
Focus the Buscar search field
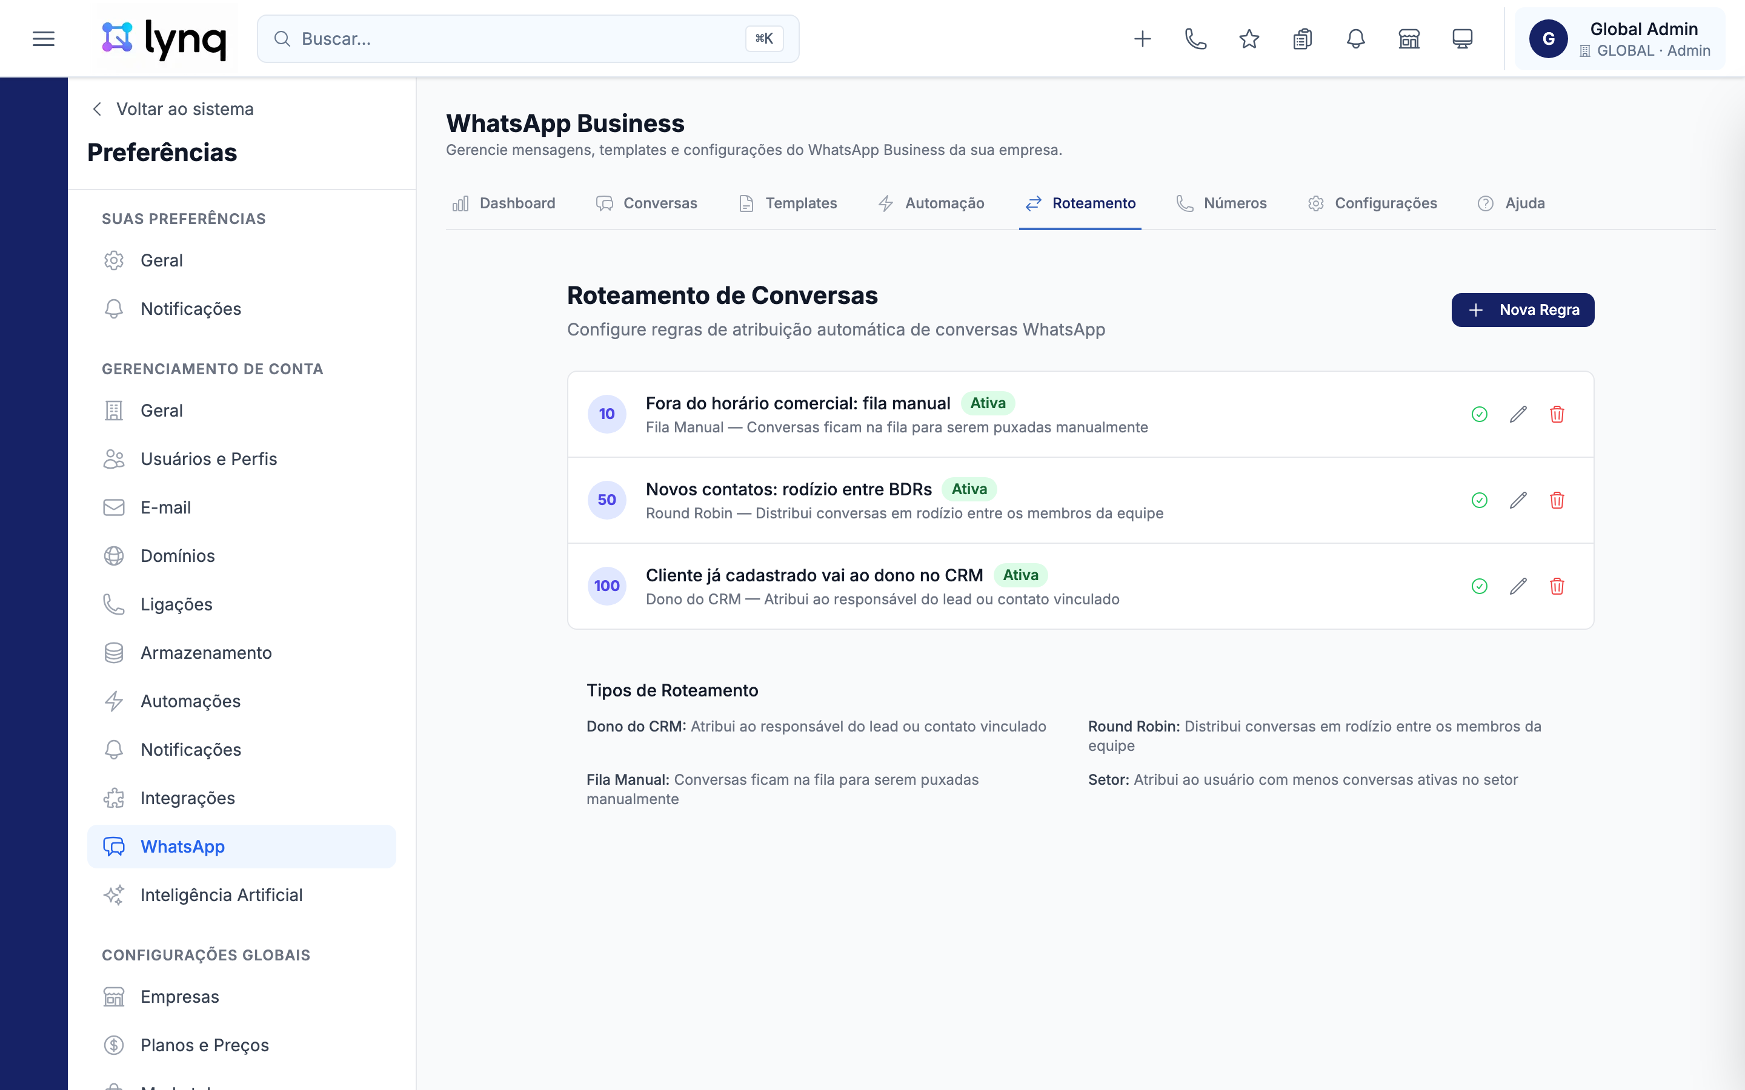point(528,39)
